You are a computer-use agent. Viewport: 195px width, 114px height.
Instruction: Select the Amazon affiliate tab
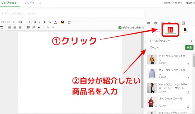tap(185, 30)
